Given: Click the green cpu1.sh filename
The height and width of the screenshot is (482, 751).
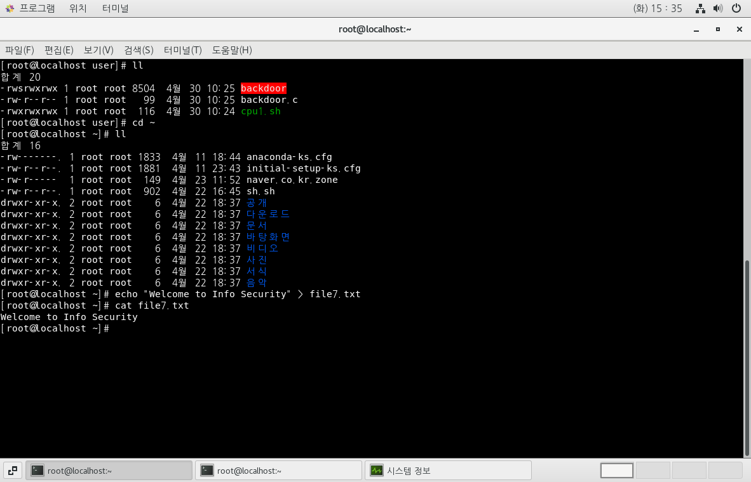Looking at the screenshot, I should [x=260, y=111].
